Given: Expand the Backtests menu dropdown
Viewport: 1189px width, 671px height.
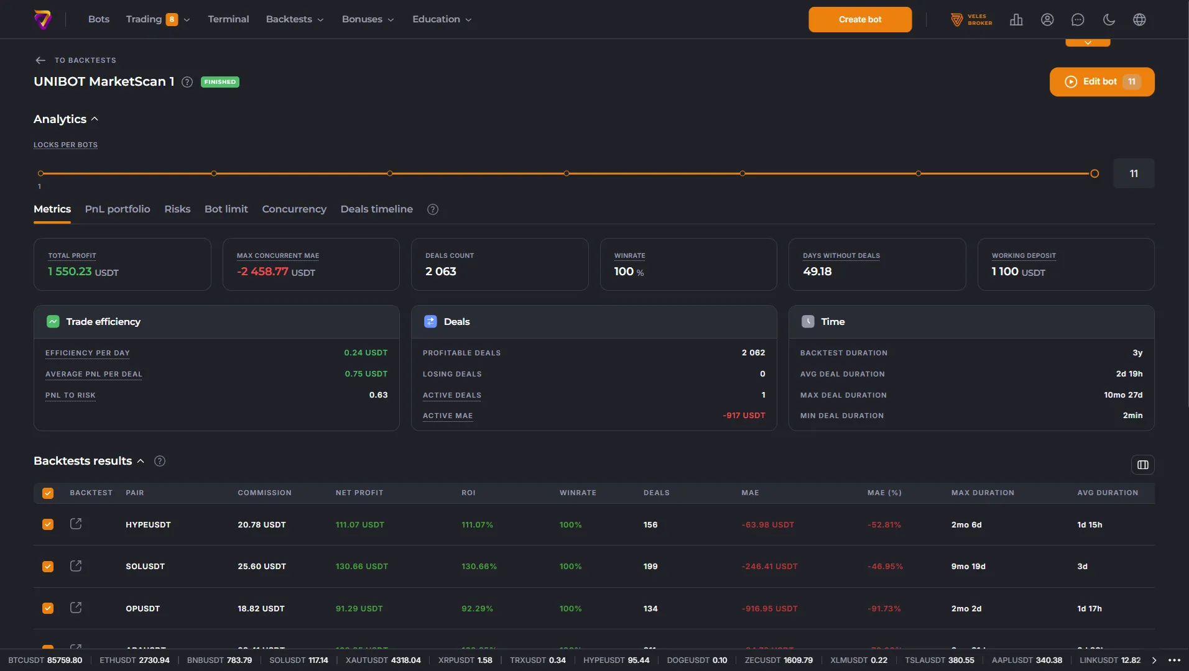Looking at the screenshot, I should tap(295, 19).
